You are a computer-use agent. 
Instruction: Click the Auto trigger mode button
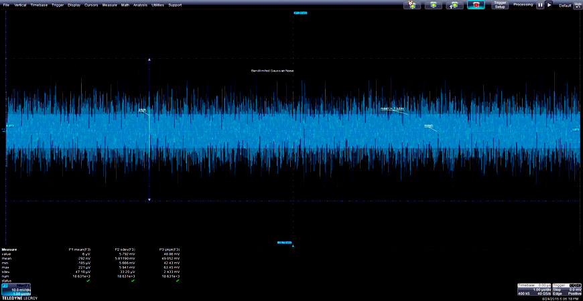(412, 5)
